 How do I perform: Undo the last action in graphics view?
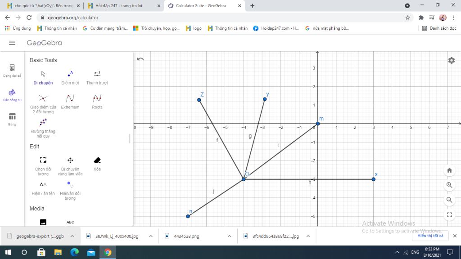click(140, 59)
